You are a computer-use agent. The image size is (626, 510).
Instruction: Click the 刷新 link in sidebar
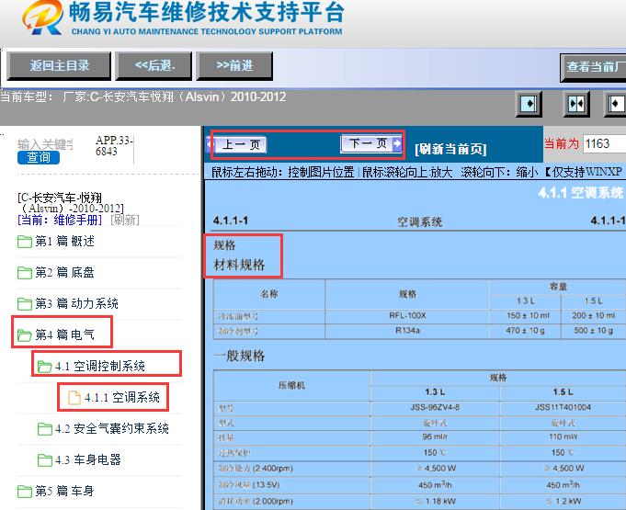[125, 220]
